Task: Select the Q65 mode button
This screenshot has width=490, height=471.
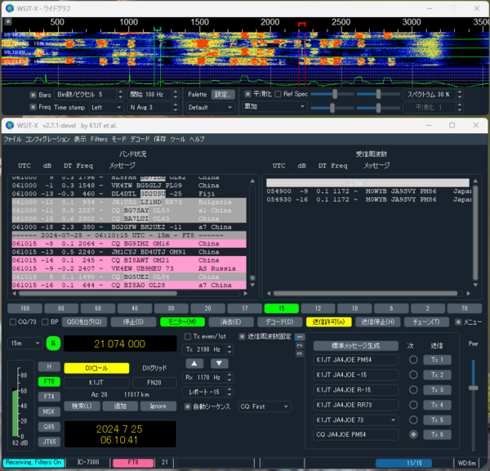Action: (49, 426)
